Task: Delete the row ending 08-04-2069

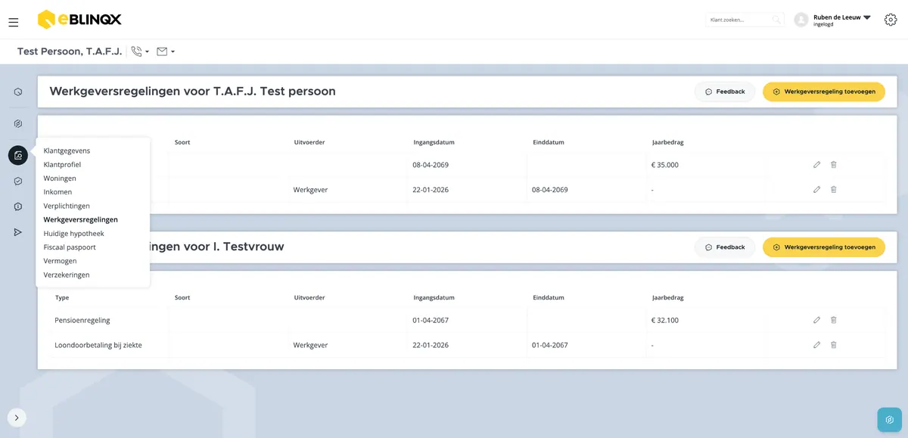Action: pos(833,190)
